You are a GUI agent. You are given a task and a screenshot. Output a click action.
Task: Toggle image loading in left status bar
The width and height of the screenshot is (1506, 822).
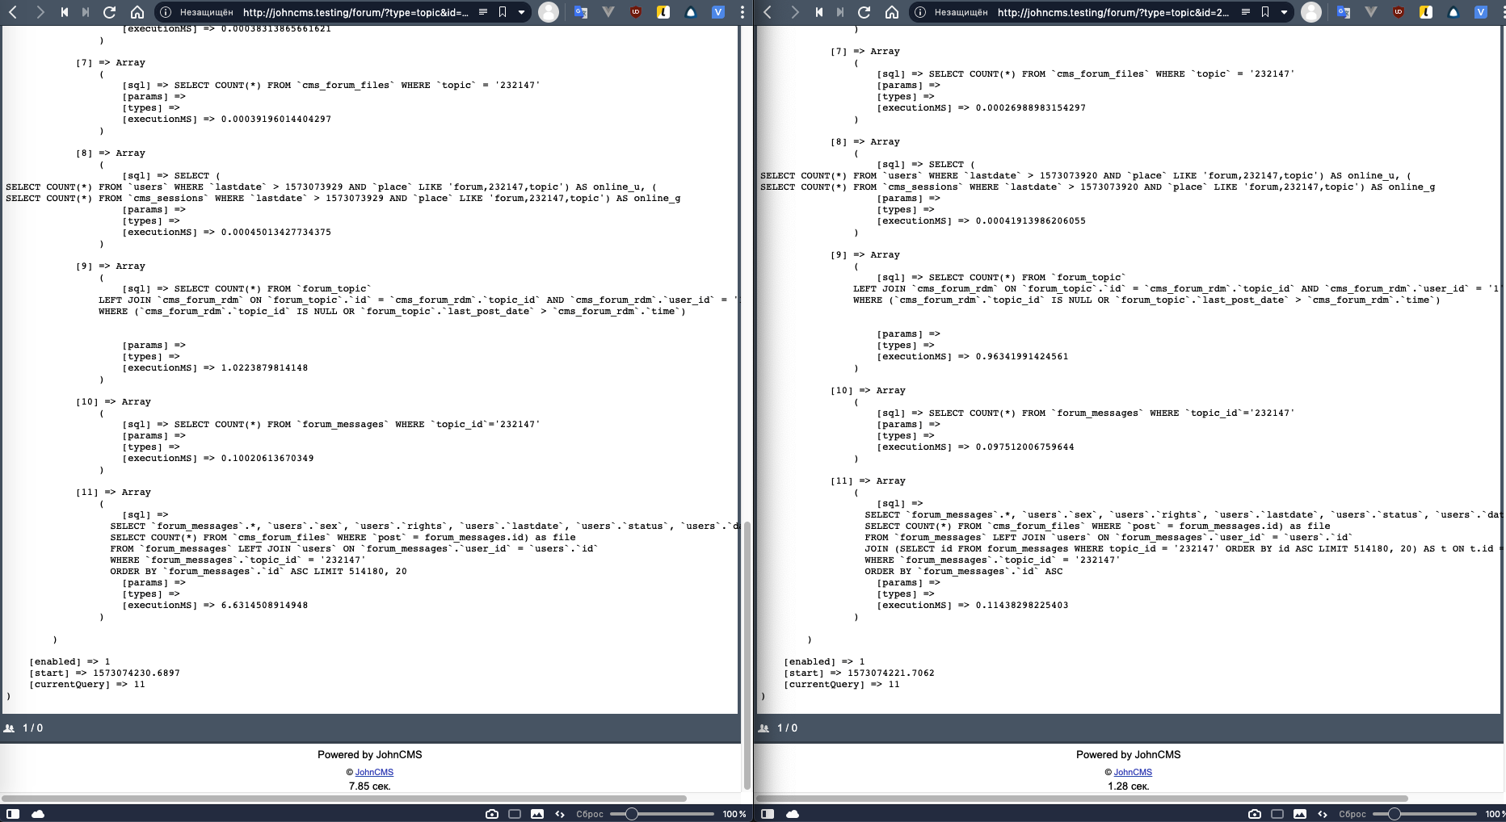pyautogui.click(x=537, y=814)
